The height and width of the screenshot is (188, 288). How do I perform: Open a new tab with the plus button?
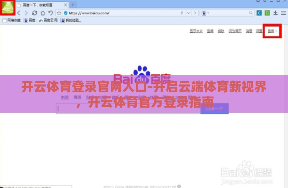(x=73, y=5)
